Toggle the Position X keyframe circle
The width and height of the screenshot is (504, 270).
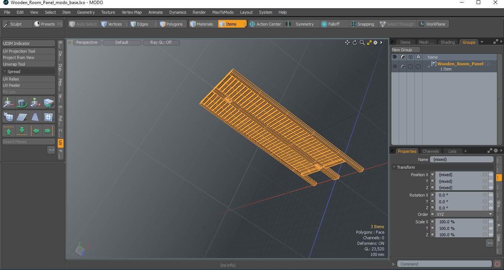tap(432, 175)
